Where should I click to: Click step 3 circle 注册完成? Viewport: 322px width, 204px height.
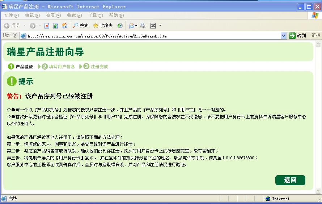(x=86, y=66)
